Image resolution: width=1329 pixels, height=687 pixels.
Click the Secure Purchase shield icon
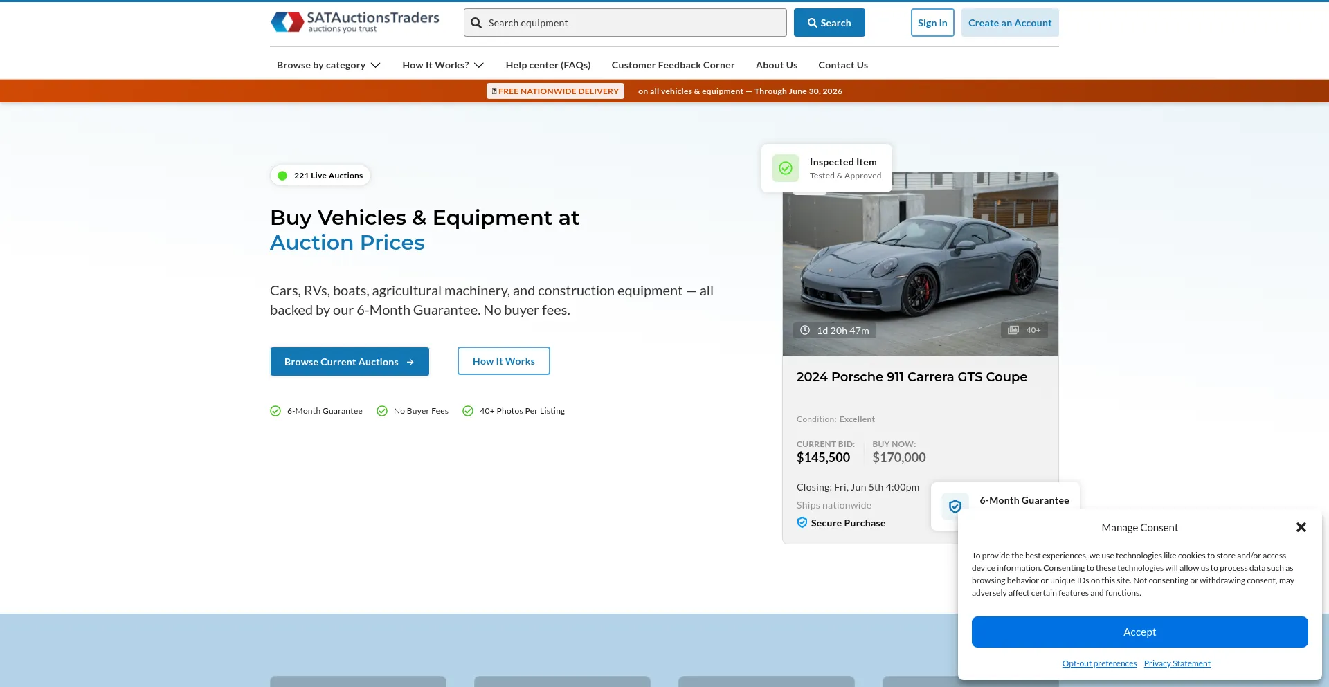(x=802, y=523)
